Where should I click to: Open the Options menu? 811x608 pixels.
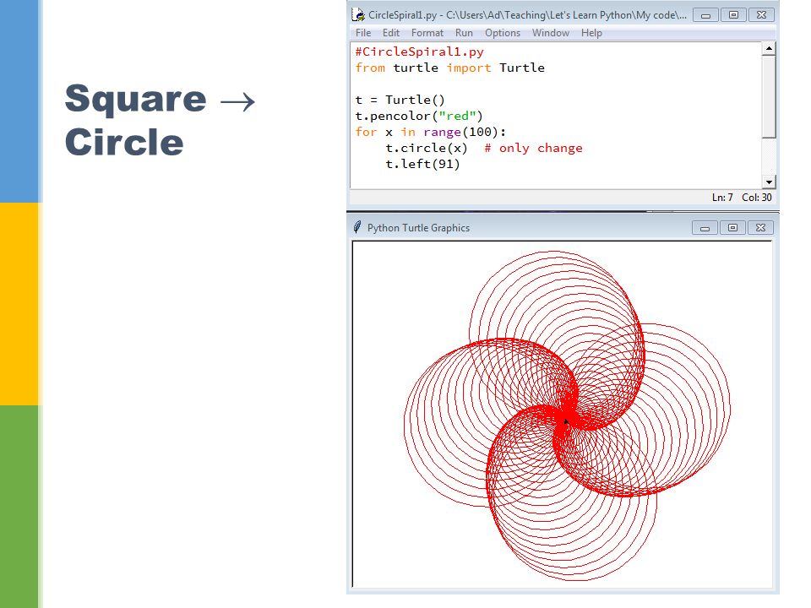(x=502, y=33)
